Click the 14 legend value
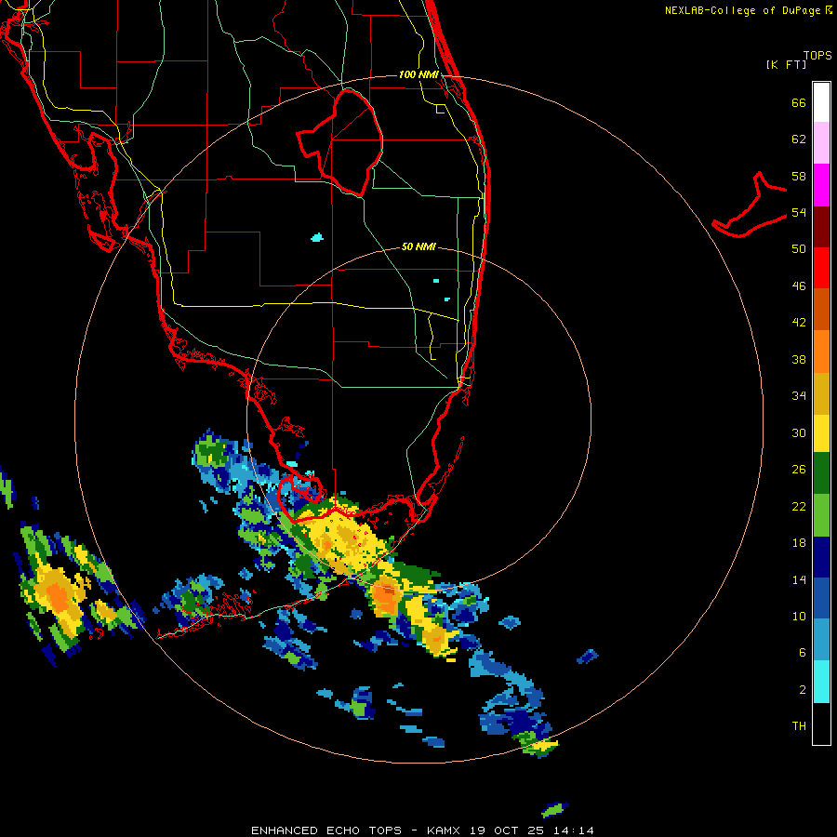This screenshot has height=837, width=837. tap(799, 579)
